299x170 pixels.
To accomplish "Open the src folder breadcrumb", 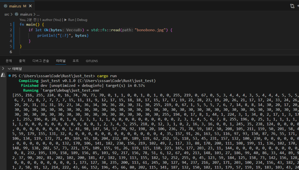I will (7, 14).
